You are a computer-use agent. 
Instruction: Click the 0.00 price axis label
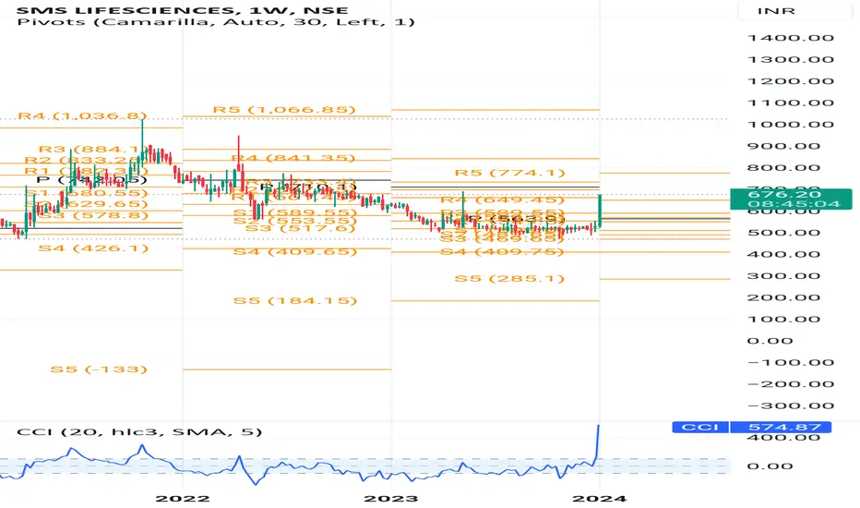(770, 341)
